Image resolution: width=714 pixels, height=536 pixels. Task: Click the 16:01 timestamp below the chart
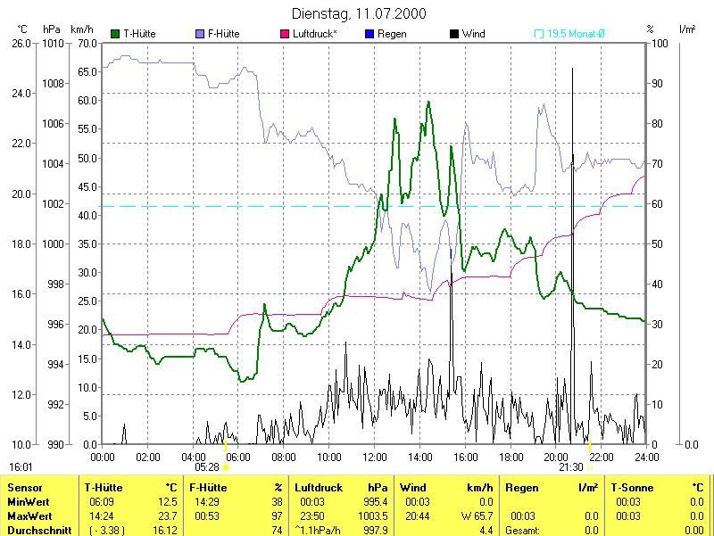point(21,466)
